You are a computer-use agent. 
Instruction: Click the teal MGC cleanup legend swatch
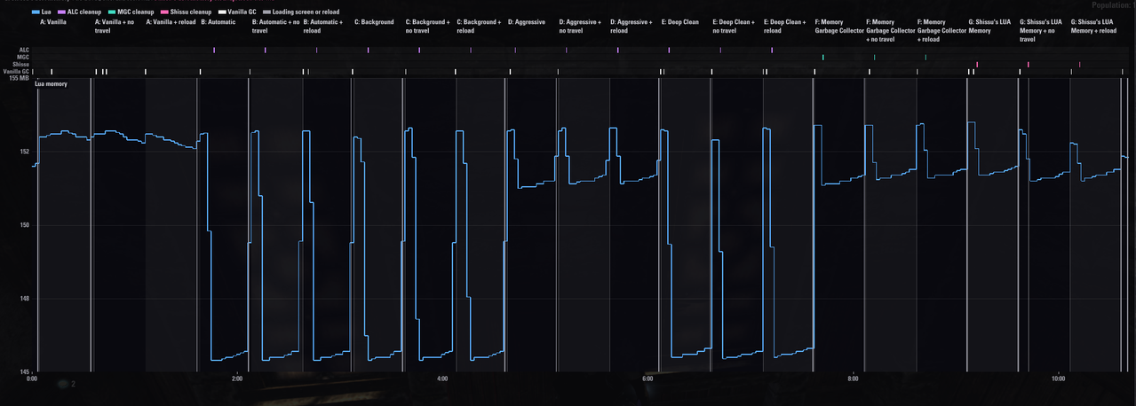coord(111,12)
